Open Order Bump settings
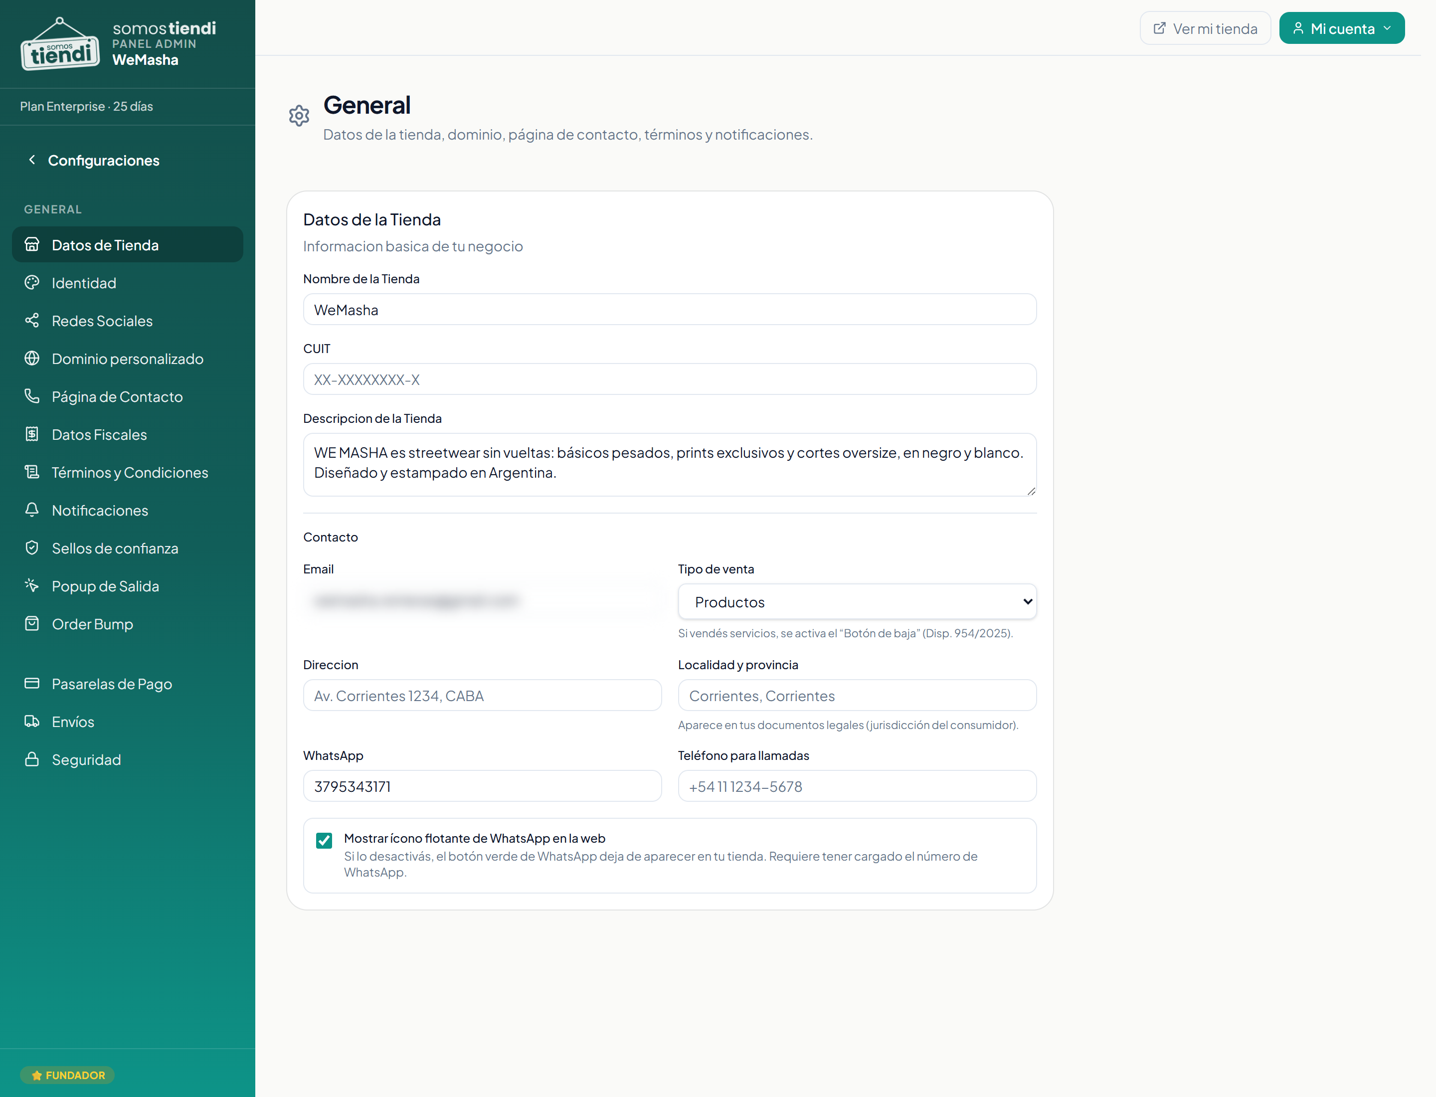The image size is (1436, 1097). [x=128, y=623]
